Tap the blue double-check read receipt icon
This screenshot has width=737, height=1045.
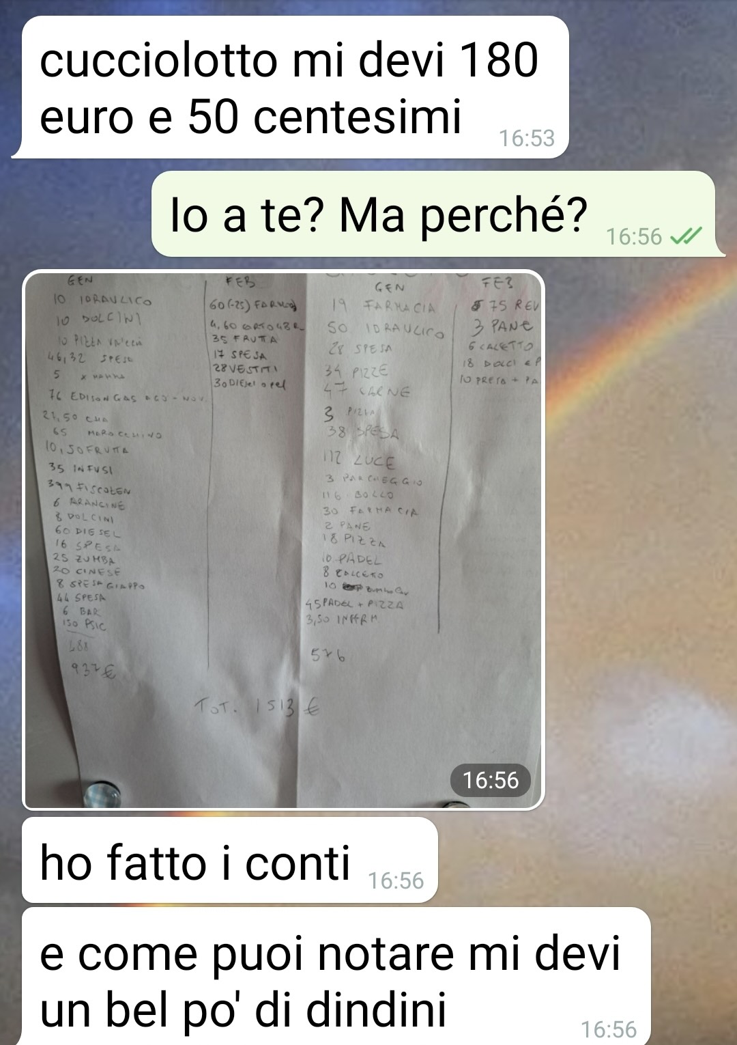[x=685, y=236]
